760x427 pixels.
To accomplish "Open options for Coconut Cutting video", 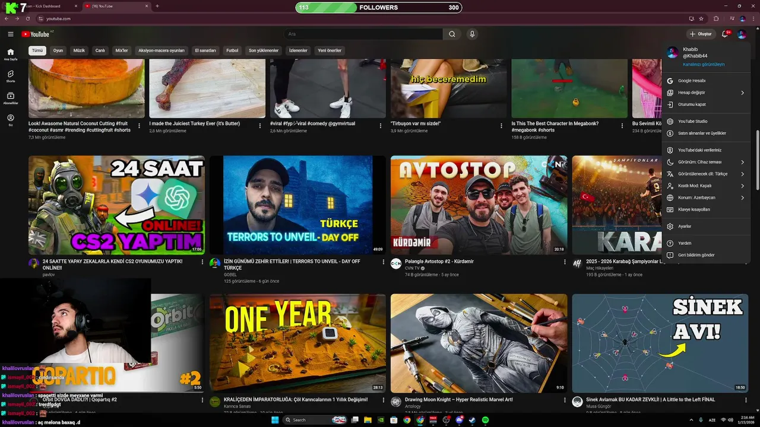I will pos(139,126).
